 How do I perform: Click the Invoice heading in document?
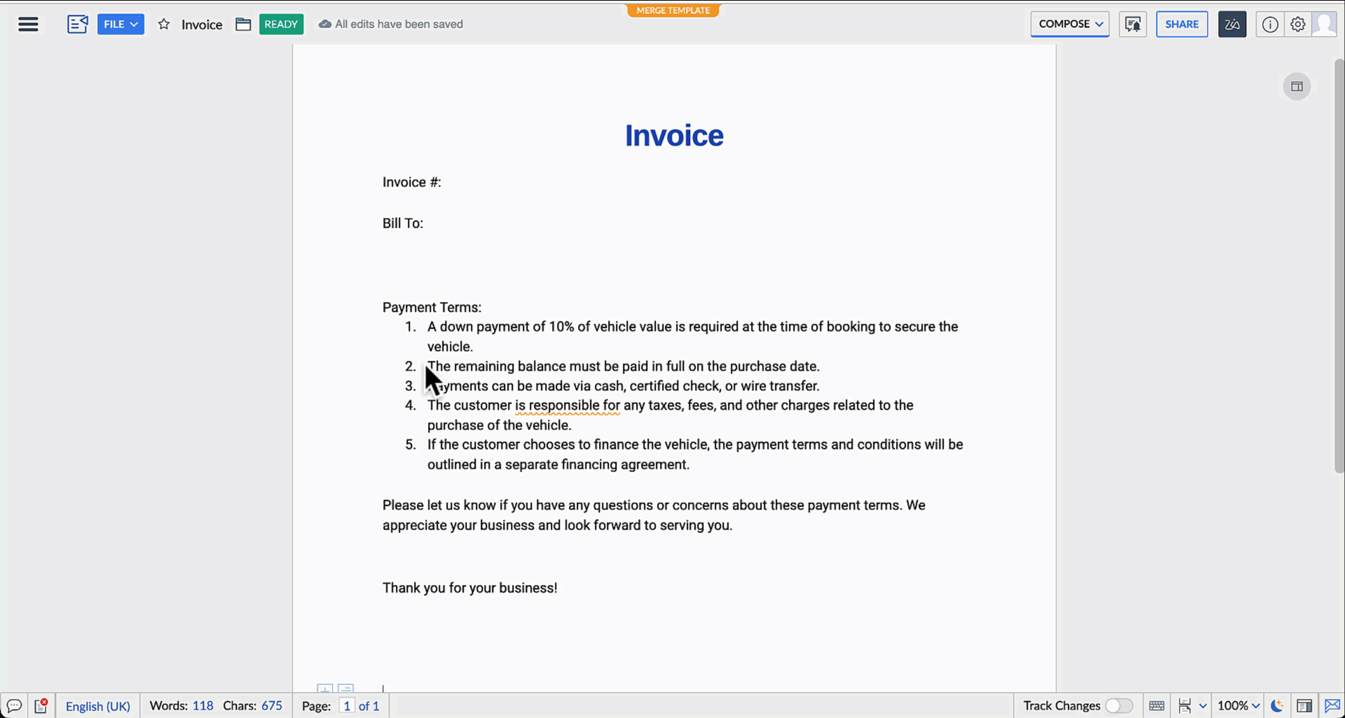[674, 136]
